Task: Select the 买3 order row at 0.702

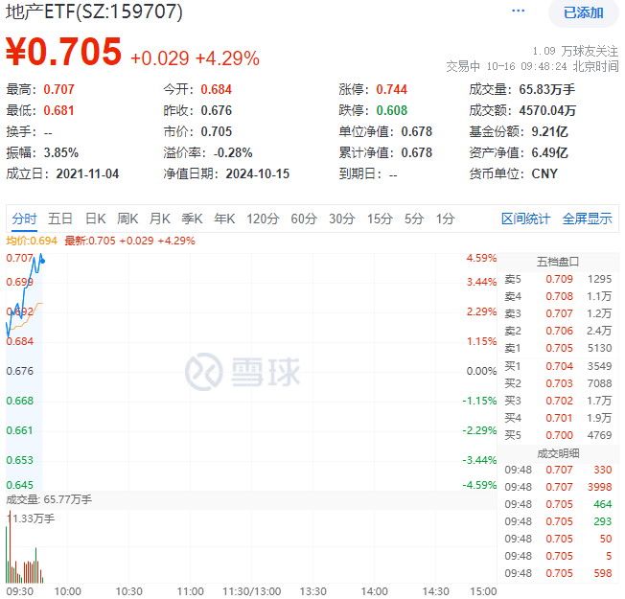Action: (x=558, y=401)
